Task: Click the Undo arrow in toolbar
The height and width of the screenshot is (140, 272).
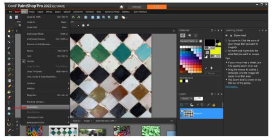Action: [x=73, y=17]
